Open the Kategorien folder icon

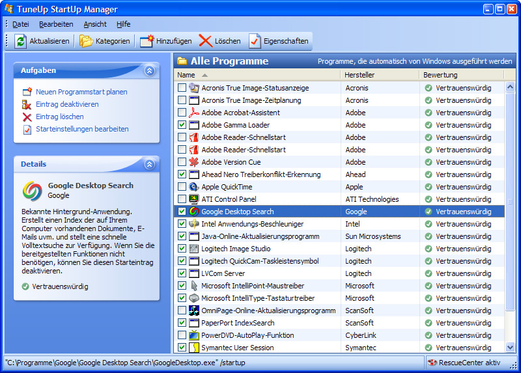(x=86, y=41)
